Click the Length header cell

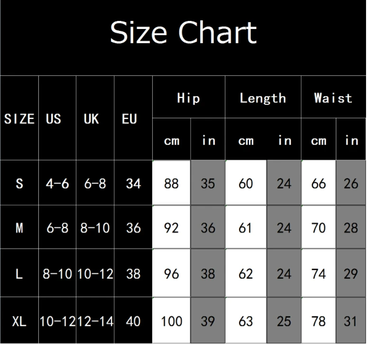(x=263, y=97)
